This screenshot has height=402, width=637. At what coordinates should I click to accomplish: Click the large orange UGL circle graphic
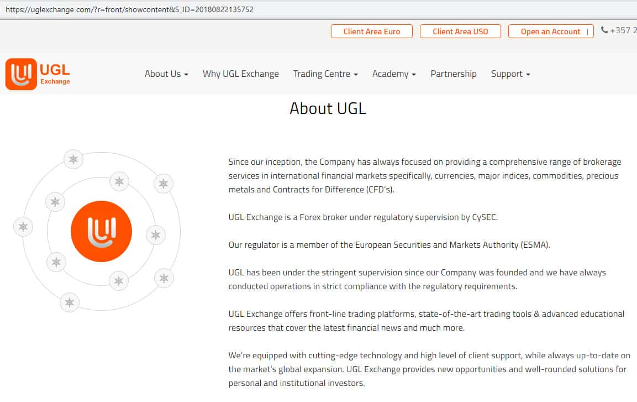[x=101, y=231]
